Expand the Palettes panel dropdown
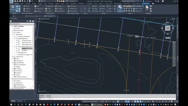Viewport: 188px width, 106px height. (15, 14)
